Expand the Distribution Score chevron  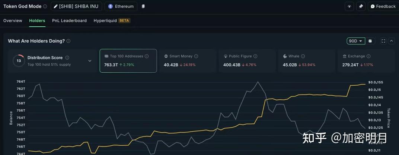(90, 61)
